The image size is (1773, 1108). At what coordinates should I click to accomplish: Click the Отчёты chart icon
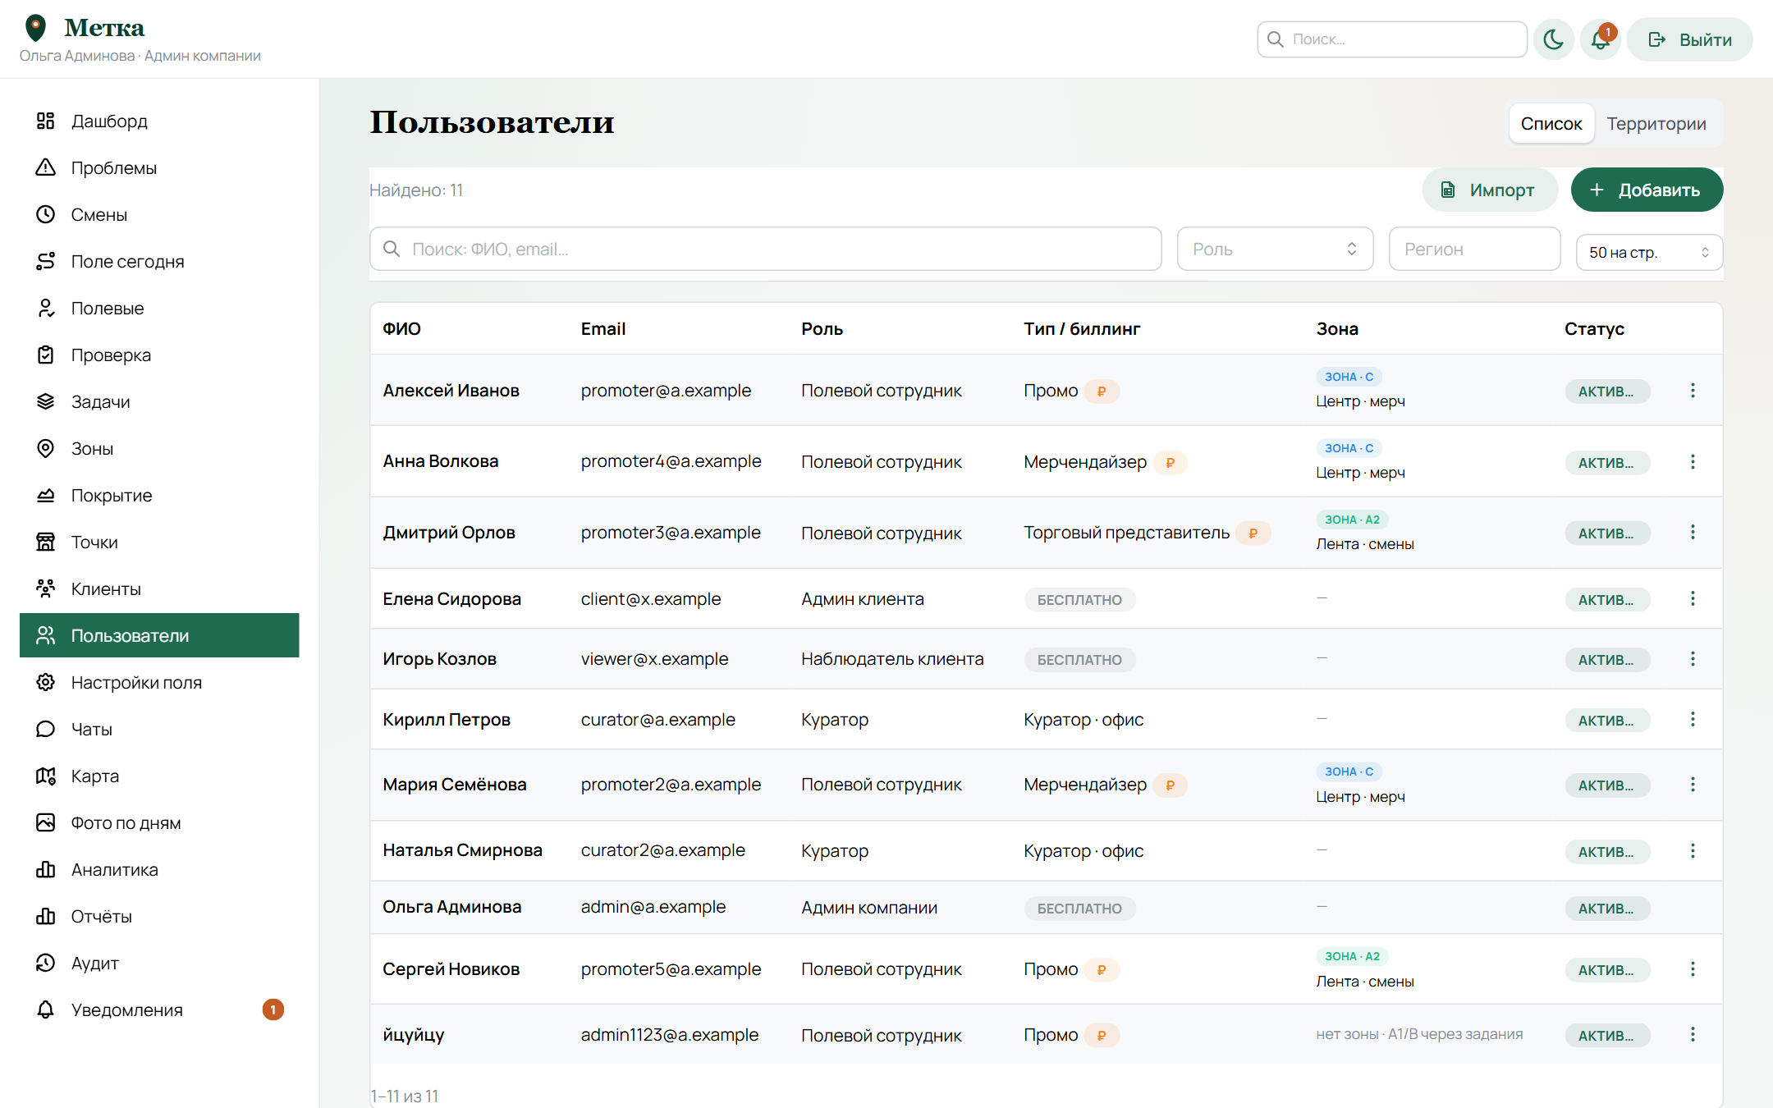tap(46, 916)
